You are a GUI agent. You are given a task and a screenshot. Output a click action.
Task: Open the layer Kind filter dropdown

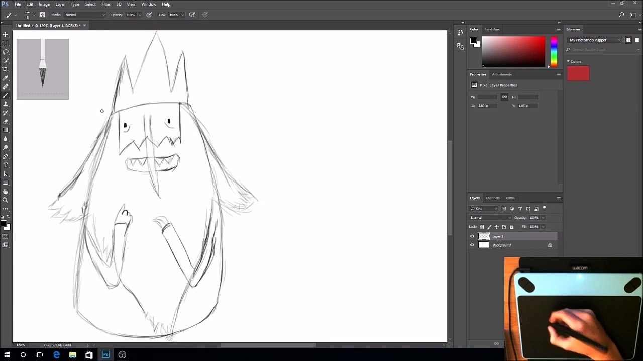pos(484,209)
